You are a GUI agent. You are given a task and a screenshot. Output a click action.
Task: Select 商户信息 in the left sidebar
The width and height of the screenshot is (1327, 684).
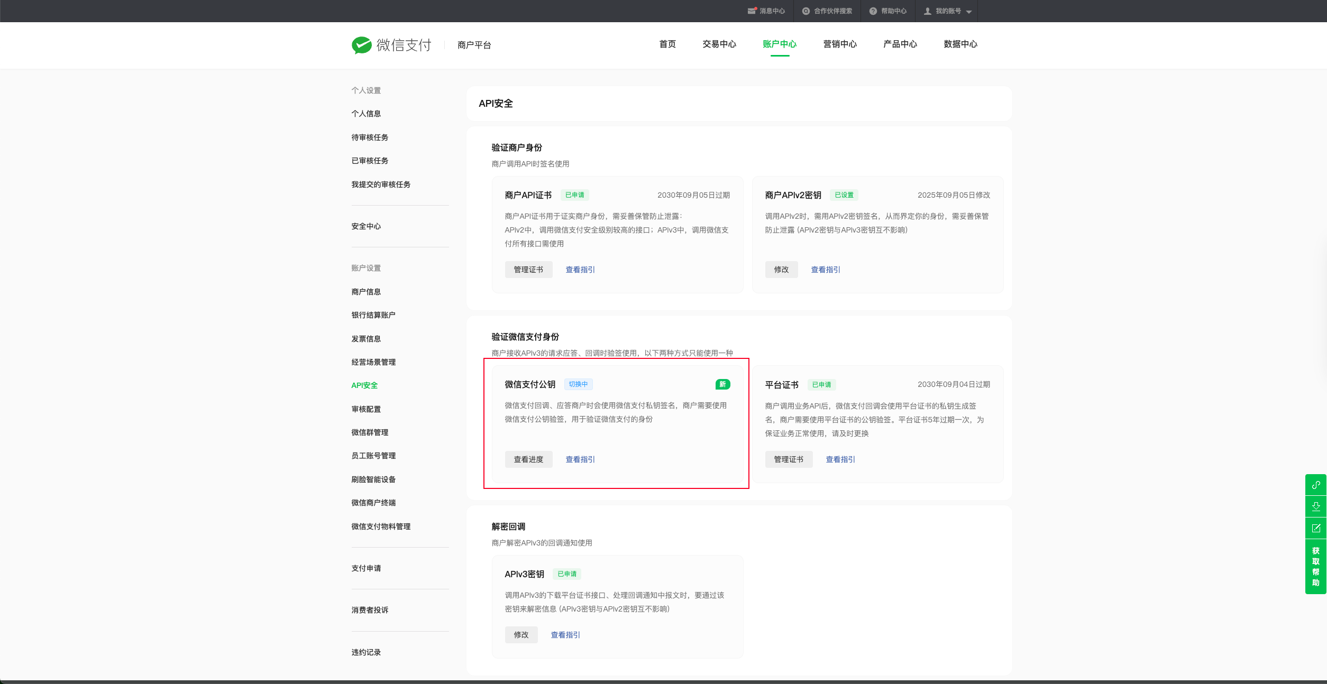pos(366,292)
